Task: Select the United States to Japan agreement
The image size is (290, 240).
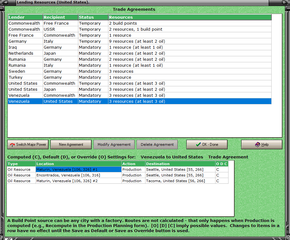Action: 140,89
